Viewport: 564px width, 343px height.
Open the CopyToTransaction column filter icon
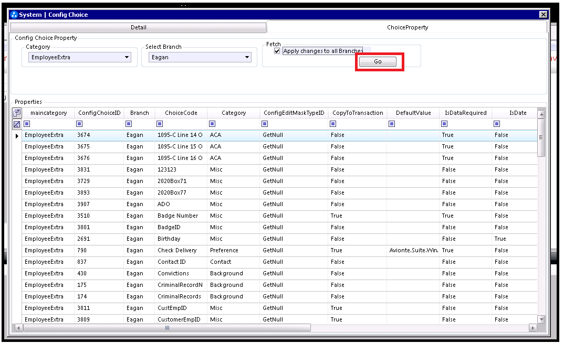(x=333, y=124)
